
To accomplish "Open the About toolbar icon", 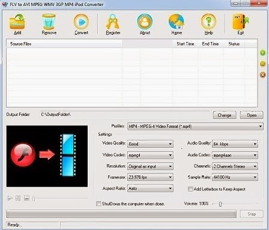I will coord(145,22).
